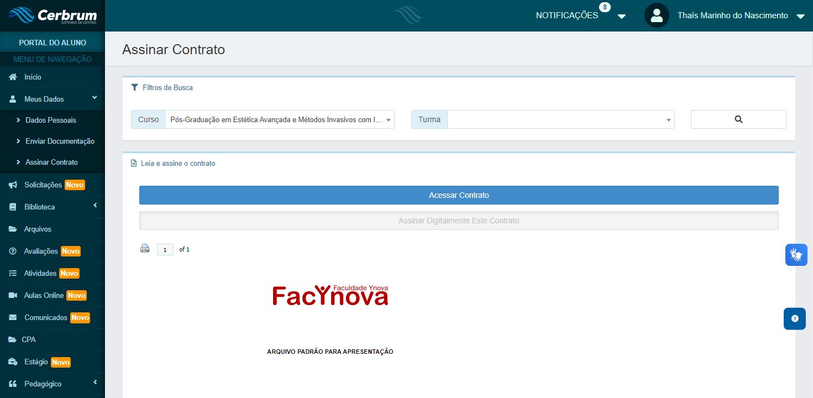Open the Comunicados menu item
Viewport: 813px width, 398px height.
coord(53,317)
